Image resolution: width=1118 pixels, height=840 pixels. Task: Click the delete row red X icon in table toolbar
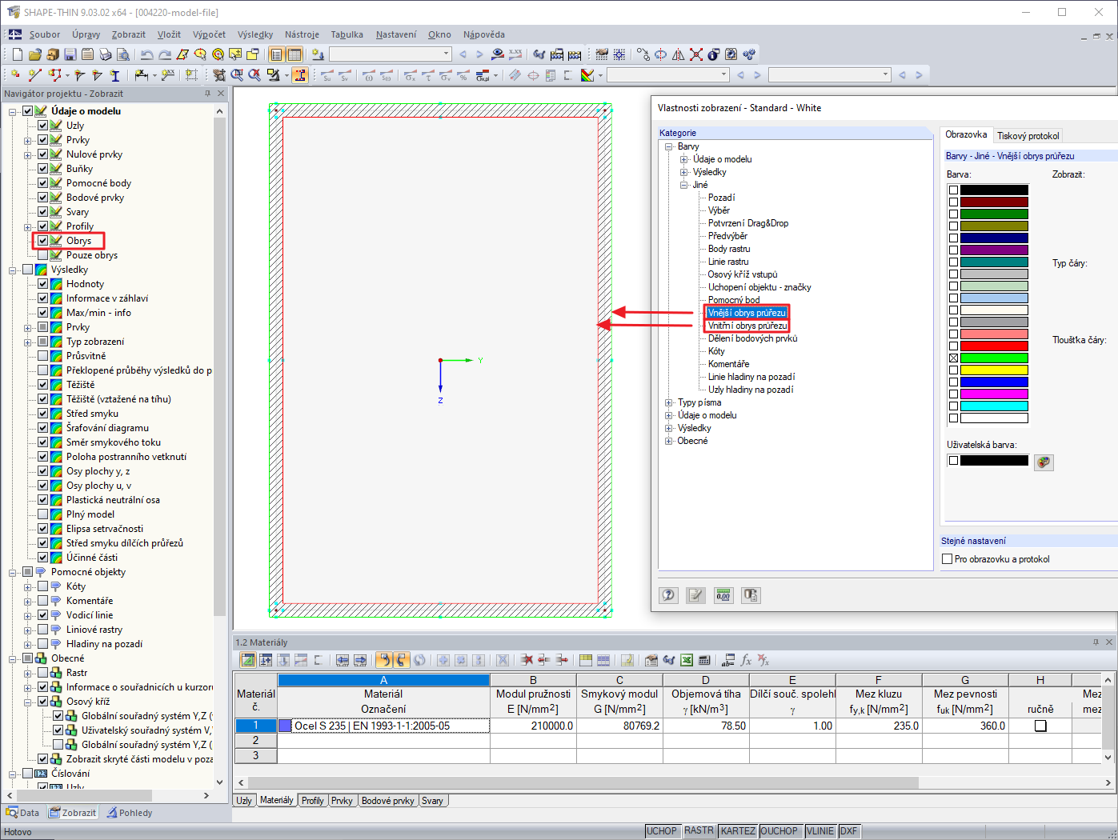[527, 660]
